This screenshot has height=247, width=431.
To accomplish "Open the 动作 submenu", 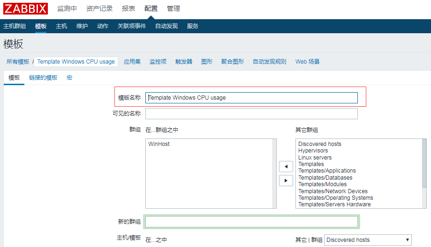I will [x=103, y=26].
